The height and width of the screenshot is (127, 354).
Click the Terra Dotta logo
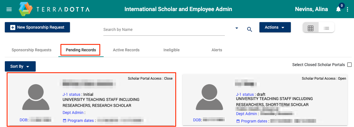[54, 9]
